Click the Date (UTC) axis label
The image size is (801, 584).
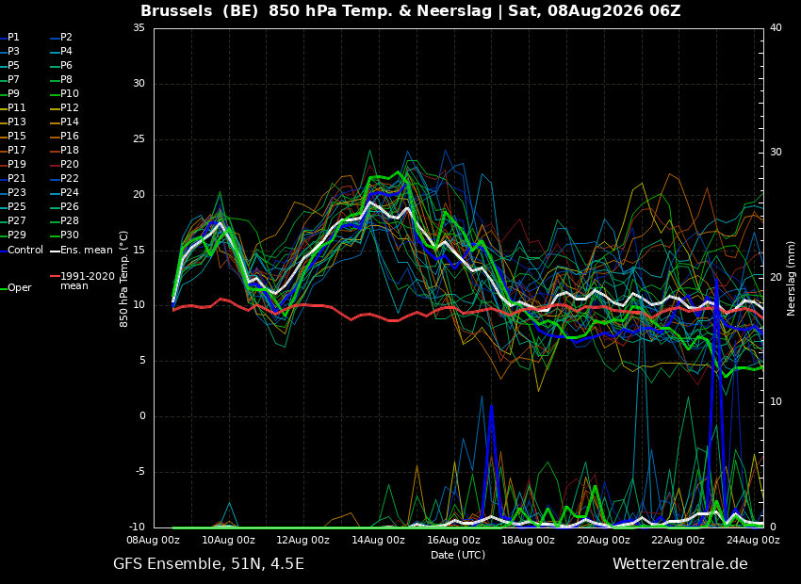458,555
